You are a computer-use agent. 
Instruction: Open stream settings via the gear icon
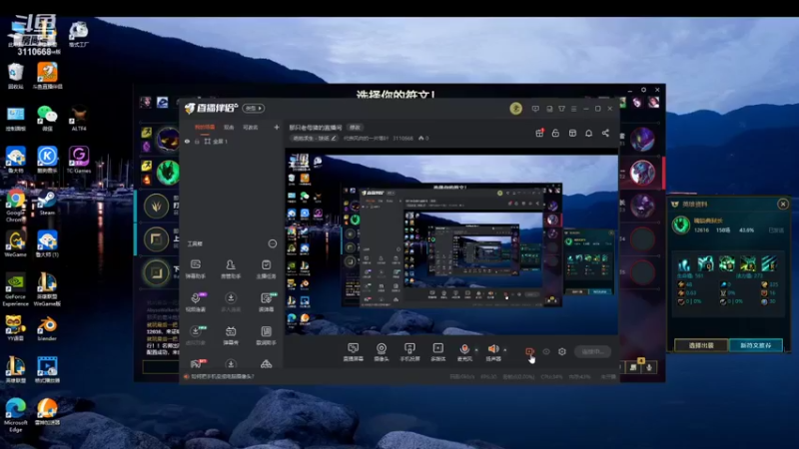[x=562, y=352]
